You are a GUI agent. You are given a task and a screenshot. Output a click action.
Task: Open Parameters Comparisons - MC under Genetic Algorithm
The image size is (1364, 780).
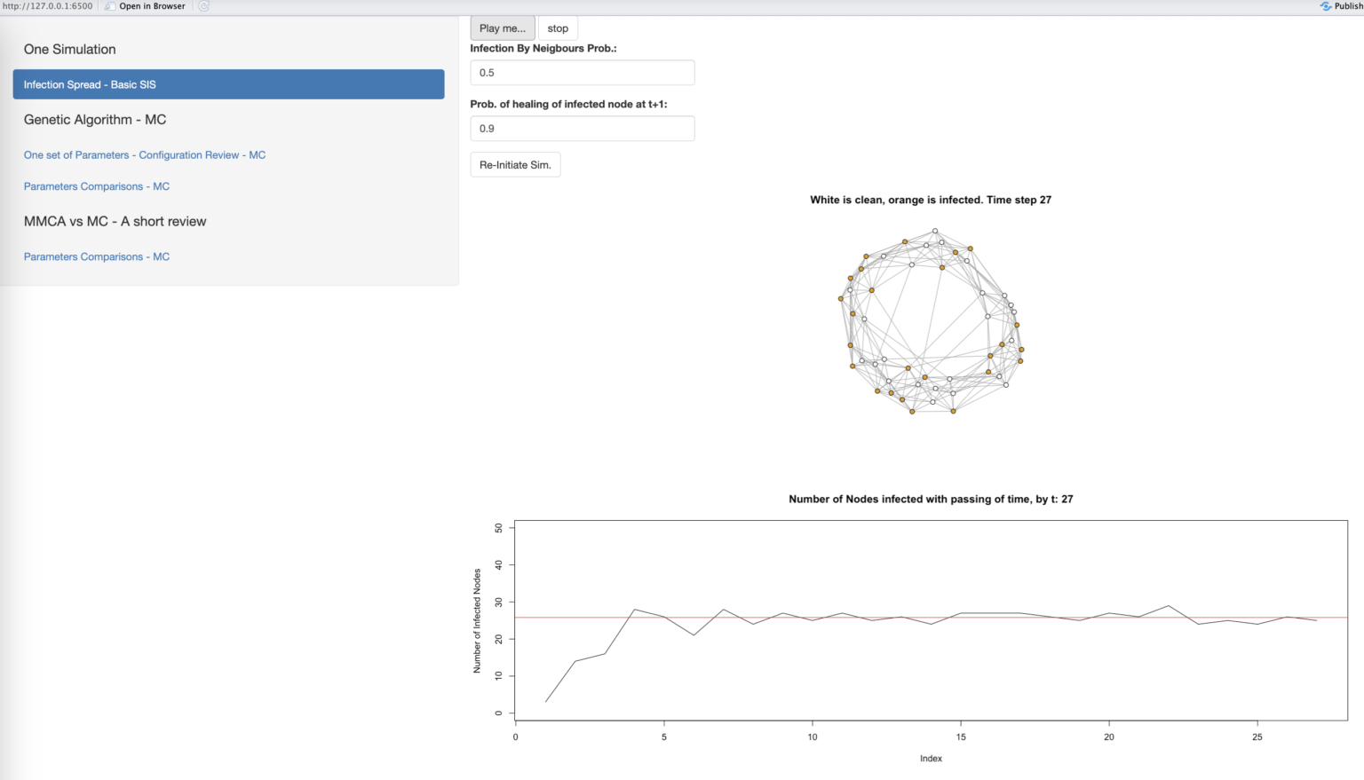click(97, 185)
